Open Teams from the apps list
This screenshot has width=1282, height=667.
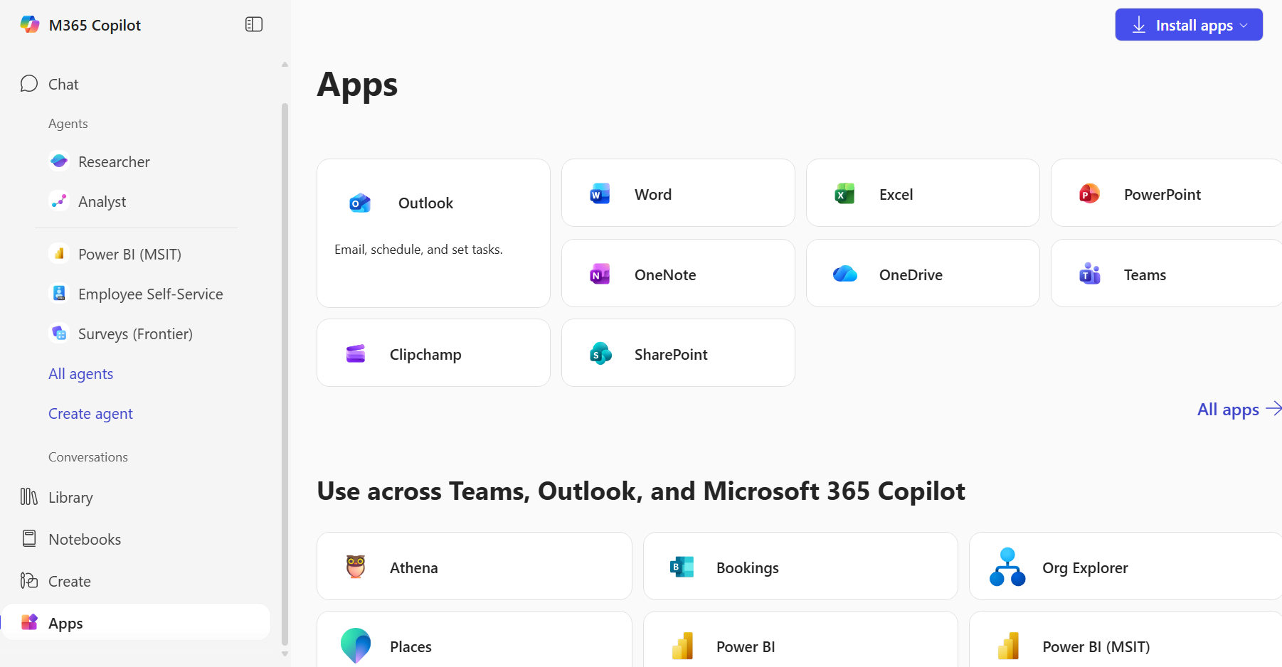click(1165, 273)
